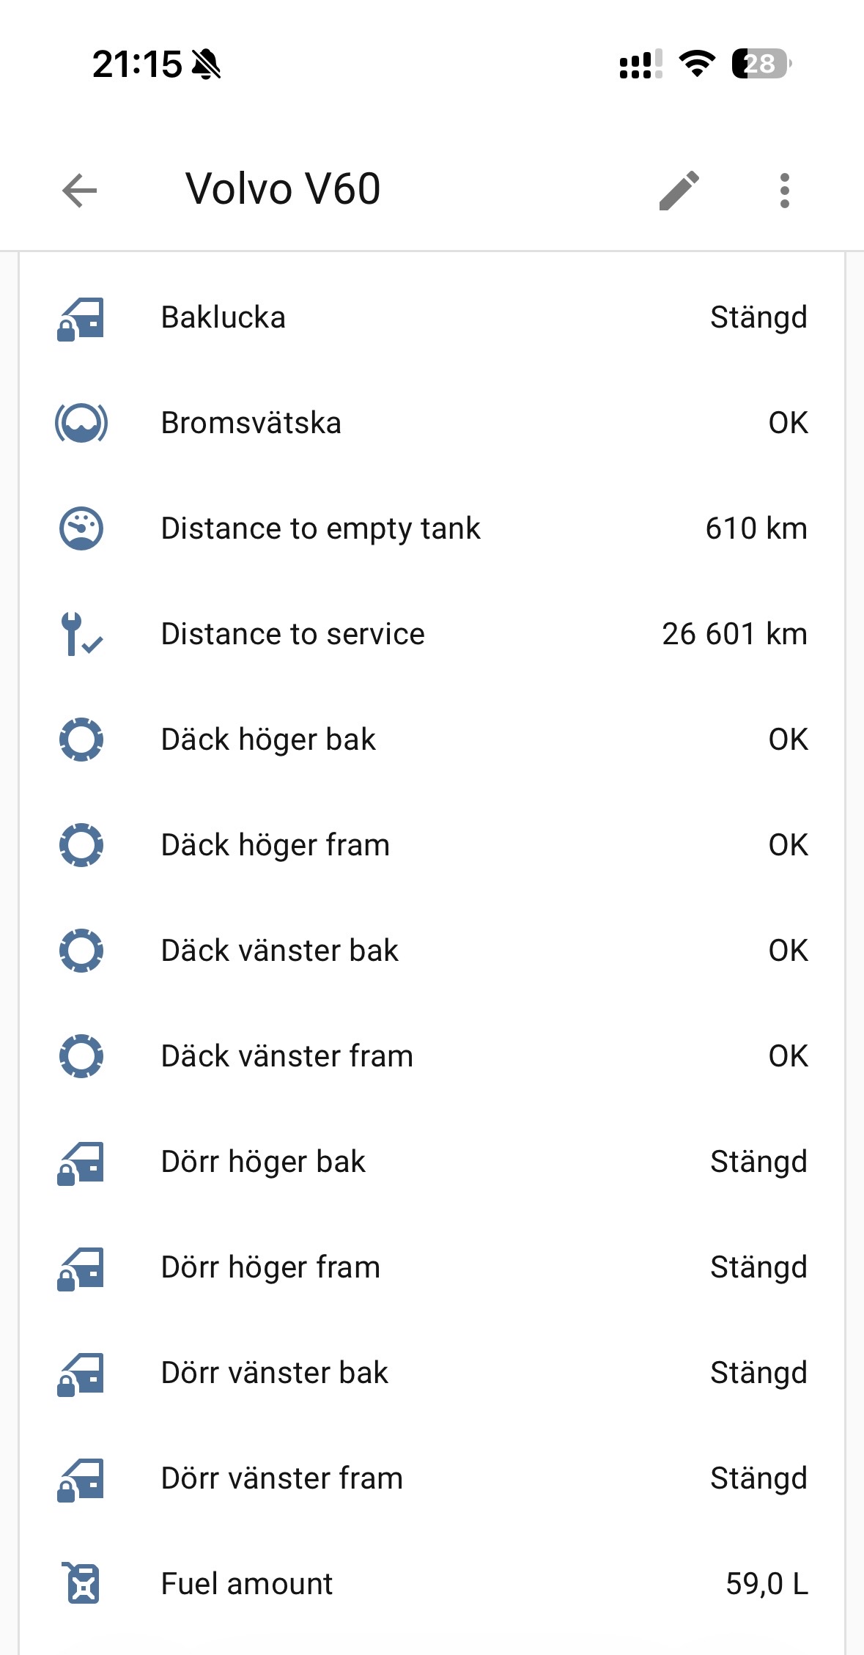Image resolution: width=864 pixels, height=1655 pixels.
Task: Tap the back arrow icon
Action: 80,191
